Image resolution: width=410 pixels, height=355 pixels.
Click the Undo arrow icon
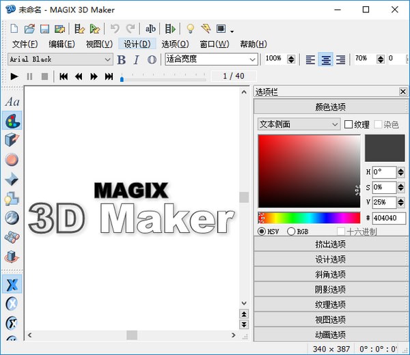115,29
